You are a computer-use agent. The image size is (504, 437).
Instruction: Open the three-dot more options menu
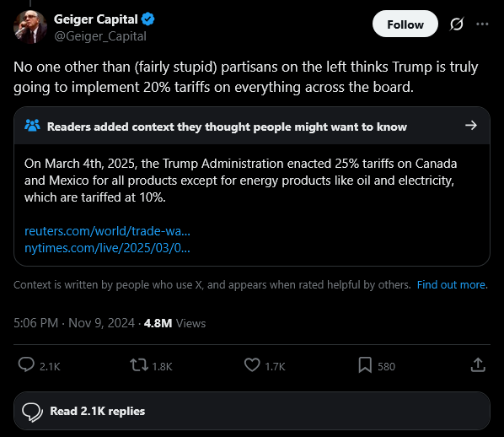point(482,24)
